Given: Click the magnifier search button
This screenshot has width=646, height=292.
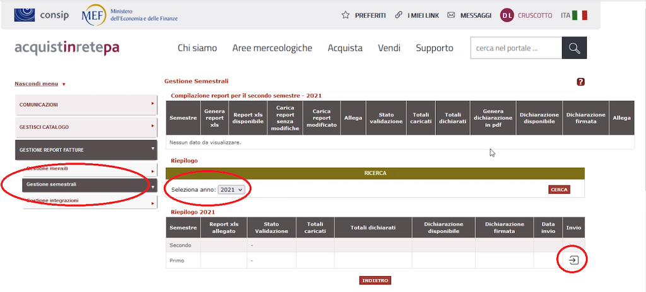Looking at the screenshot, I should point(574,48).
